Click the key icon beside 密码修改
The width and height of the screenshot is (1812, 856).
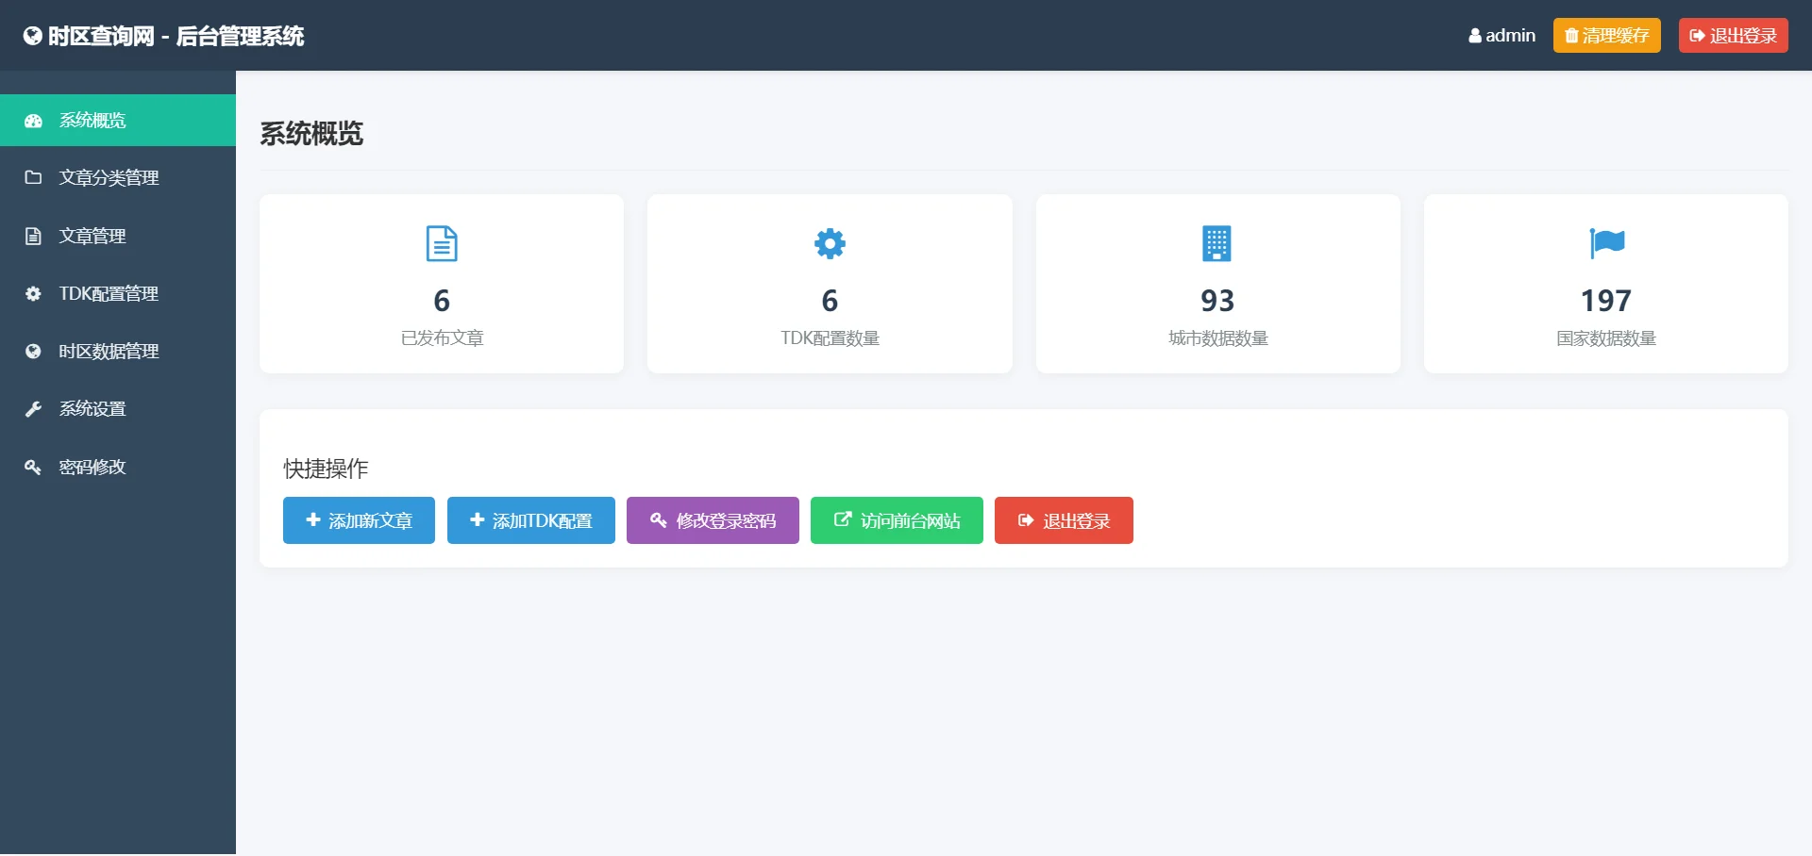[x=33, y=467]
